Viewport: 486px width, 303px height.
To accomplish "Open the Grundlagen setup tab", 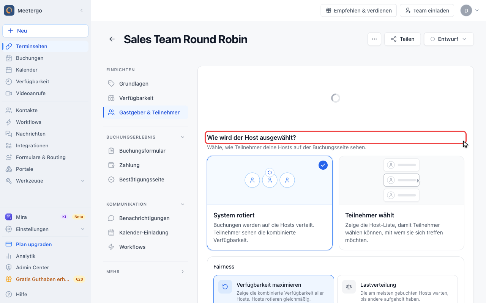I will pos(146,84).
